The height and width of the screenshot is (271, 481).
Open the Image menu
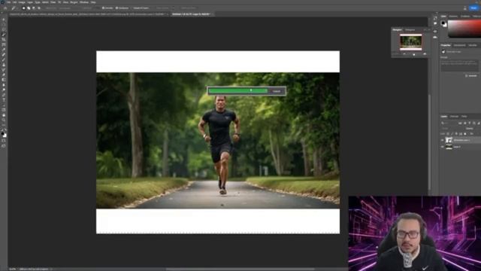tap(22, 2)
